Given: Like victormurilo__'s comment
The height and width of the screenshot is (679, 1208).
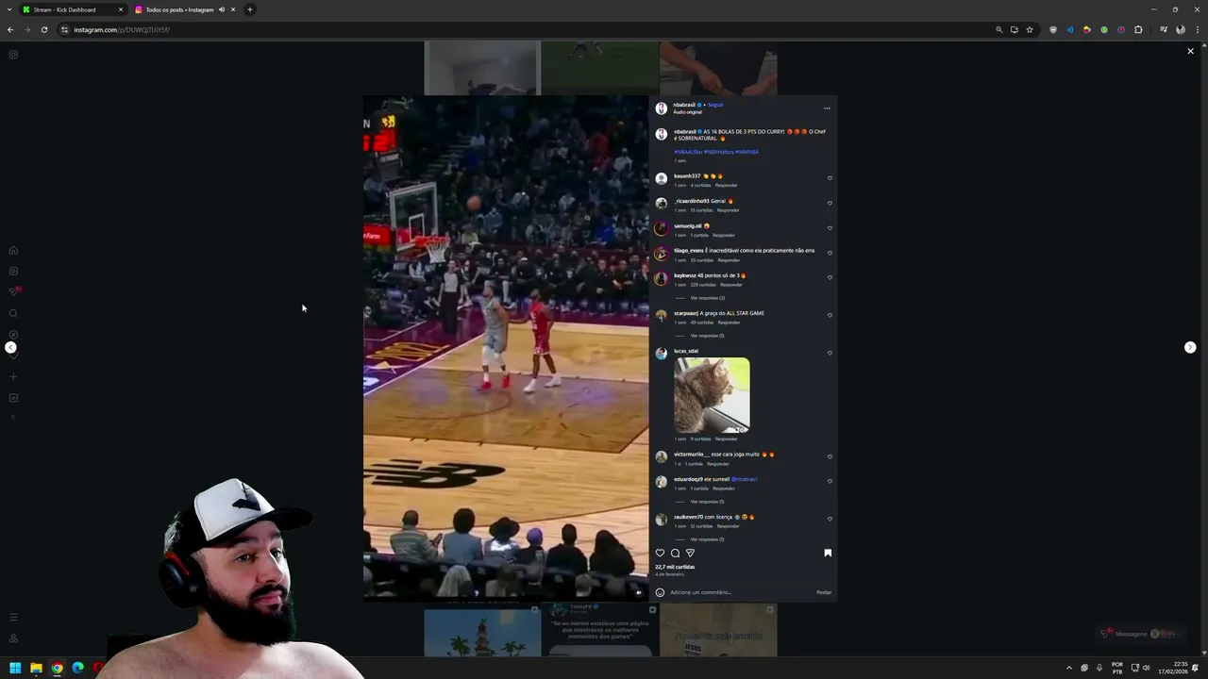Looking at the screenshot, I should (830, 456).
